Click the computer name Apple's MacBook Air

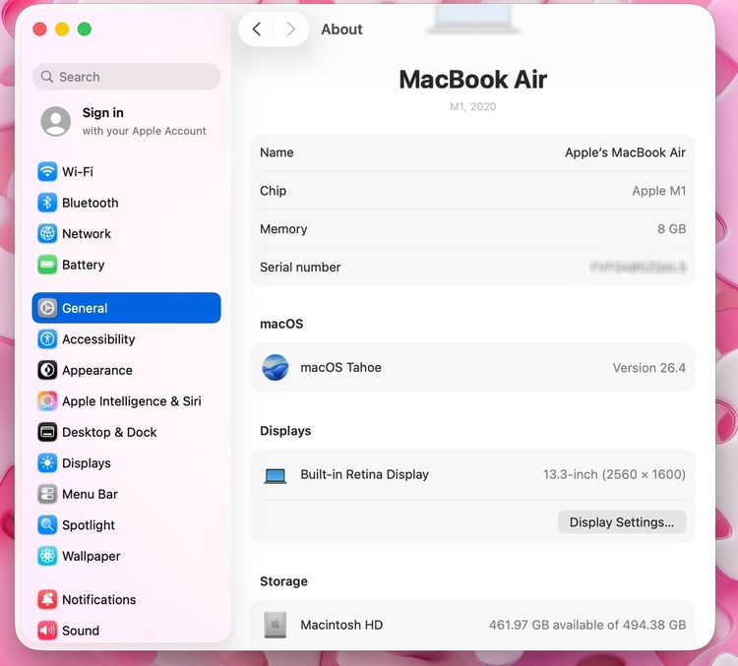point(625,152)
